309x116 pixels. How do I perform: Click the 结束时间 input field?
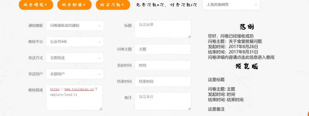[163, 81]
